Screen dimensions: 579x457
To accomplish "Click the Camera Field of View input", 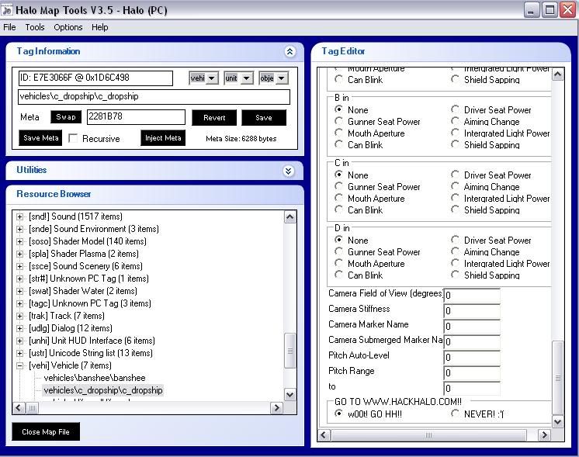I will [x=472, y=296].
